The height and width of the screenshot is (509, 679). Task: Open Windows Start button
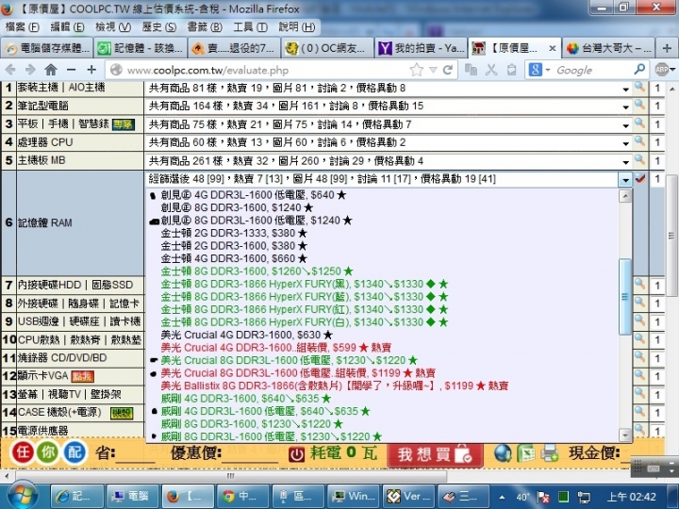point(21,495)
